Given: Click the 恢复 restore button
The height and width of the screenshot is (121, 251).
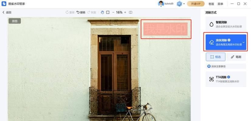Looking at the screenshot, I should click(x=92, y=12).
